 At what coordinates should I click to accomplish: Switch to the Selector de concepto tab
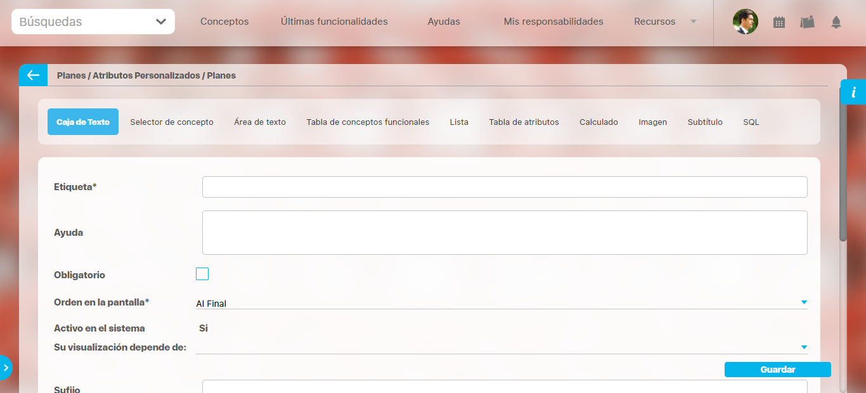pos(172,122)
